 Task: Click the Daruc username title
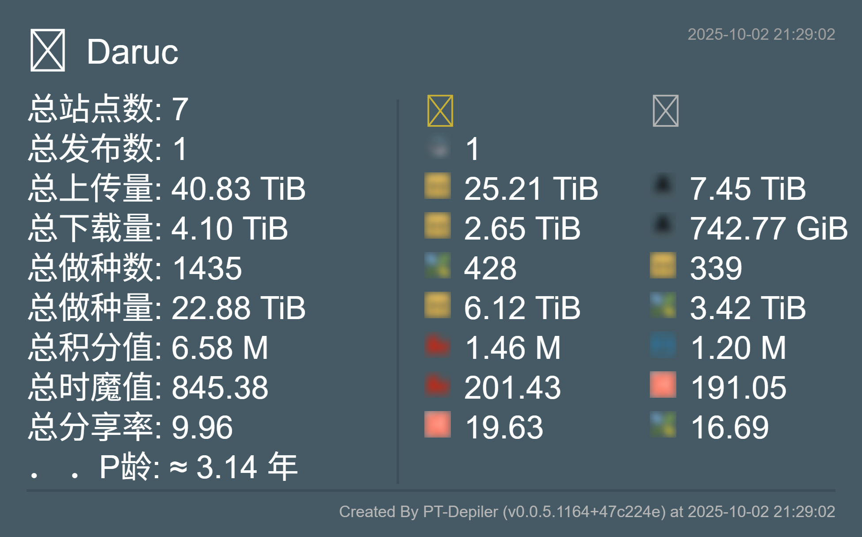coord(133,52)
